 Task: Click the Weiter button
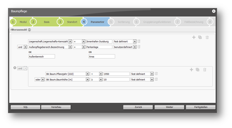(x=169, y=107)
